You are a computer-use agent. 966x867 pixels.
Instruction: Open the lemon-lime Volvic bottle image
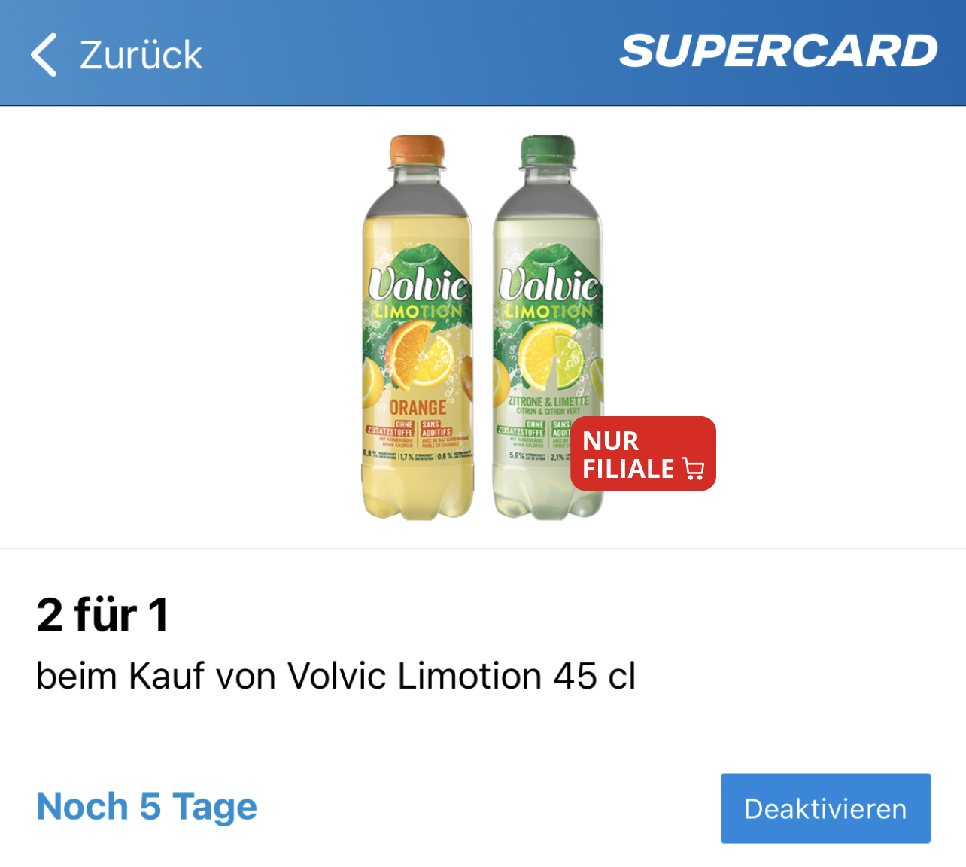(x=548, y=327)
